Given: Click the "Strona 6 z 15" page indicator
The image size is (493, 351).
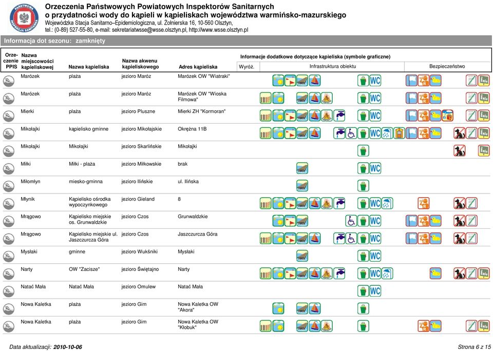Looking at the screenshot, I should [474, 347].
